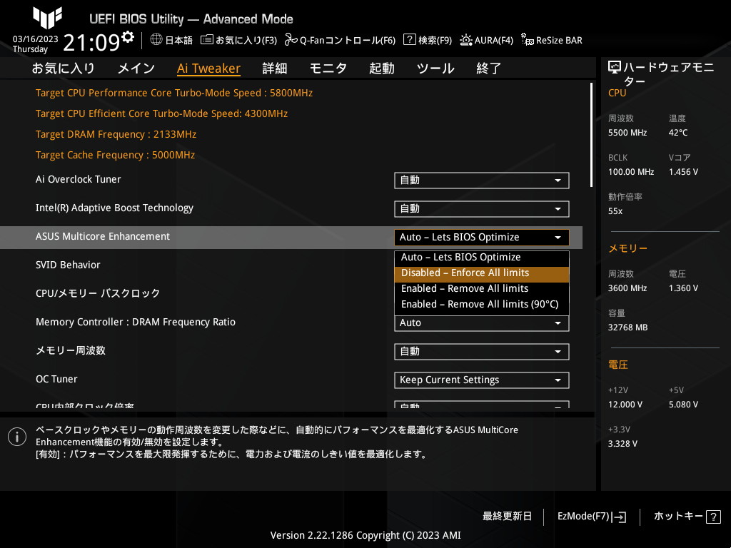The image size is (731, 548).
Task: Open メモリー周波数 dropdown
Action: coord(482,352)
